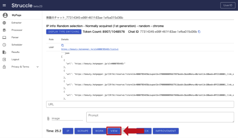Click the Role column header

pos(51,39)
